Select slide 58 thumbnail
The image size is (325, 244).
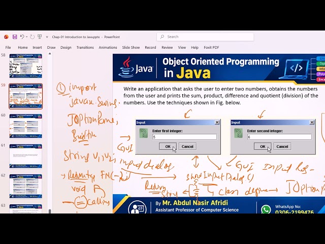click(26, 66)
